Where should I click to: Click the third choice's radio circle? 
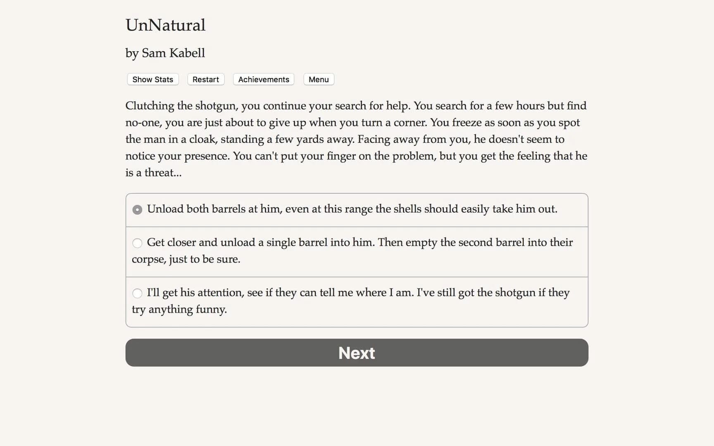click(137, 293)
